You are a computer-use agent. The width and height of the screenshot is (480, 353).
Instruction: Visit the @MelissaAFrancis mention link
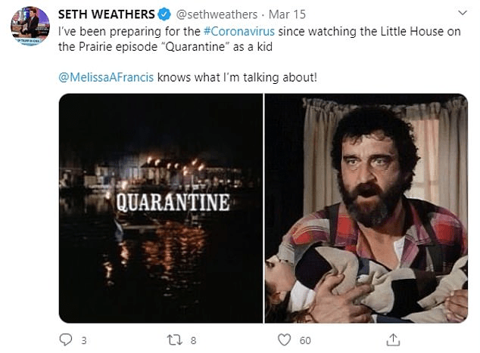[105, 77]
